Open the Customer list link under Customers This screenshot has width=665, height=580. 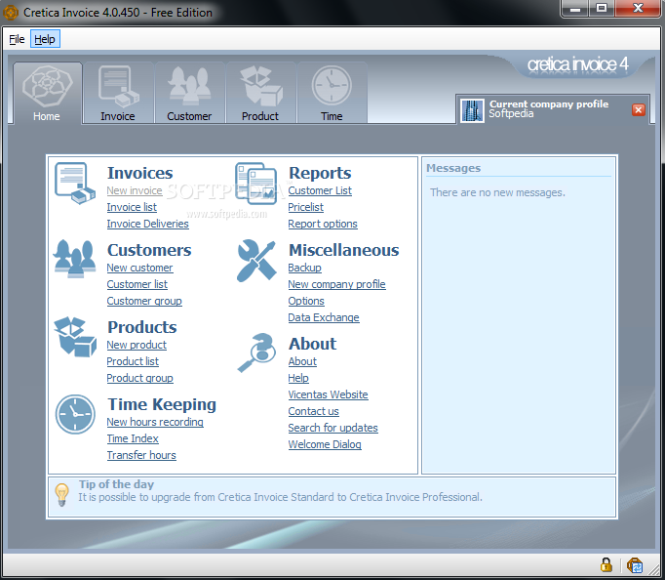click(x=137, y=284)
